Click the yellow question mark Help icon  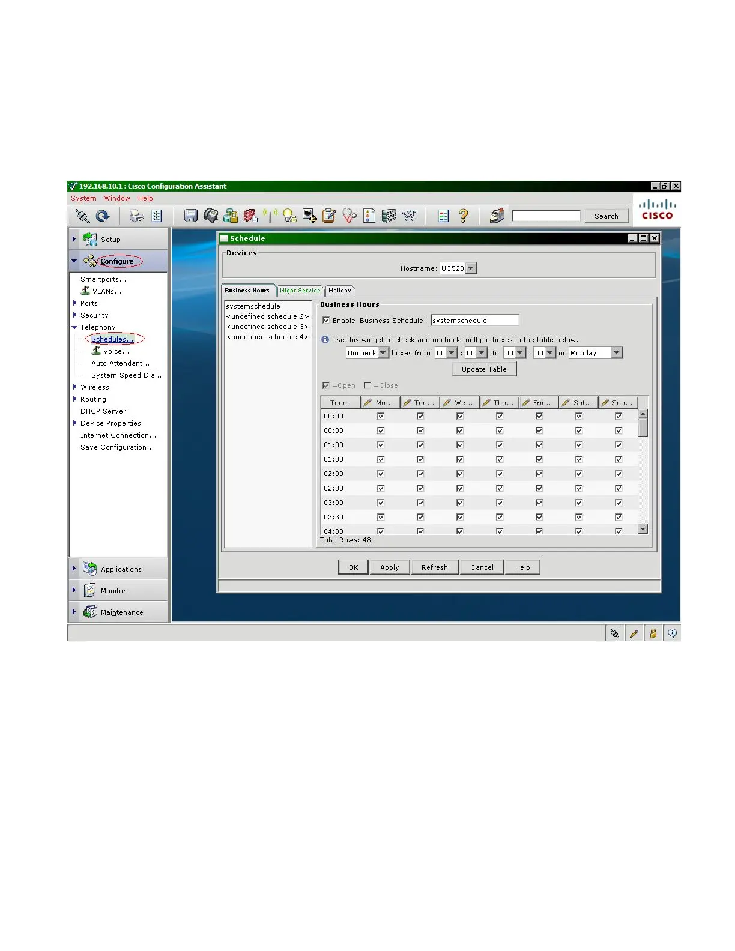[463, 216]
